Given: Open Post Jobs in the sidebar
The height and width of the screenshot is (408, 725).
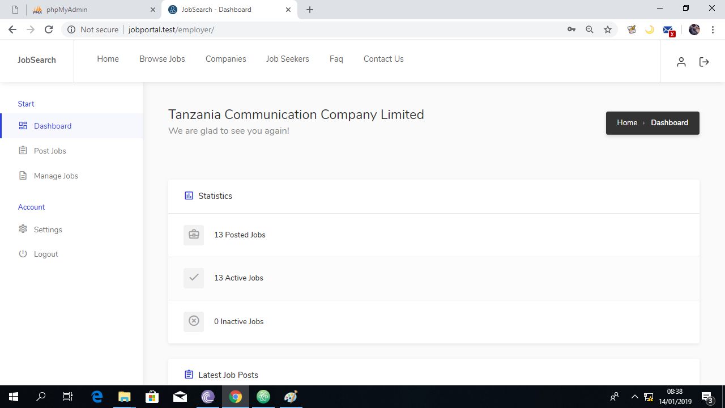Looking at the screenshot, I should pos(50,151).
